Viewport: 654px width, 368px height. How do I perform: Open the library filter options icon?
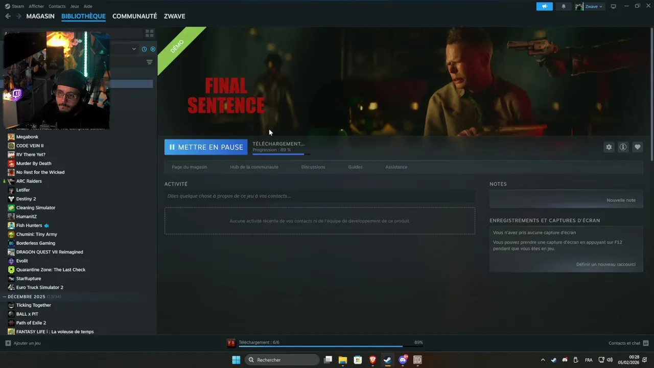click(149, 62)
